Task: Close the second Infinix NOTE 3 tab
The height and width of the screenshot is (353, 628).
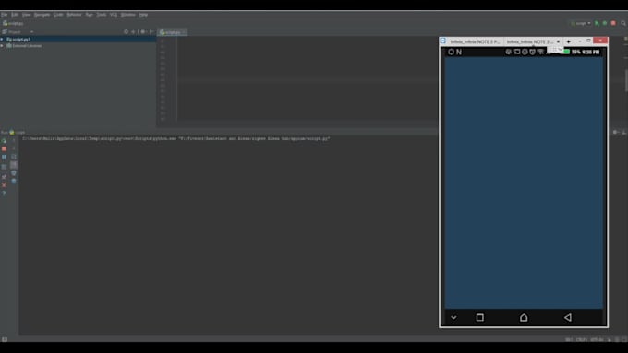Action: pos(559,41)
